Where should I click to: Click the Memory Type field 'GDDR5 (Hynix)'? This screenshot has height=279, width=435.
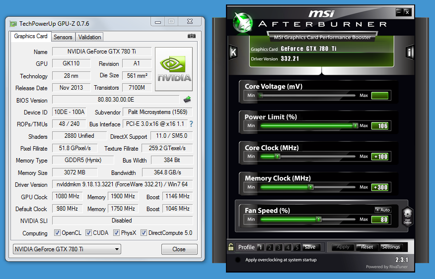tap(83, 160)
